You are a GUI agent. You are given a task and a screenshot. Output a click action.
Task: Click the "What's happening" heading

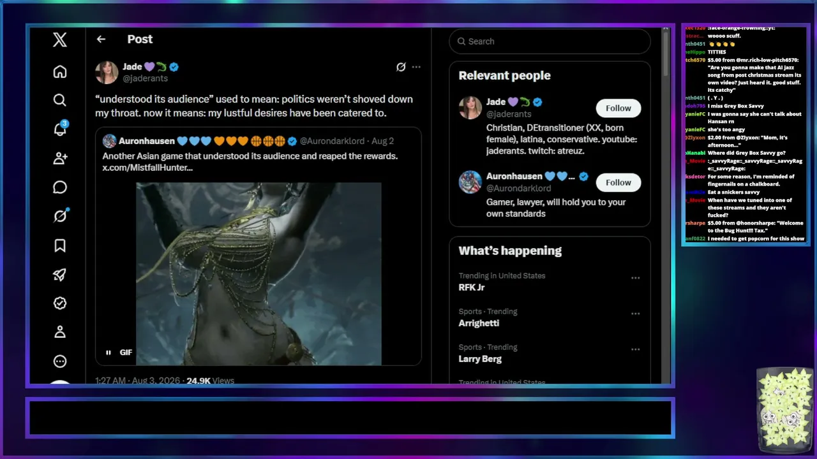click(510, 251)
